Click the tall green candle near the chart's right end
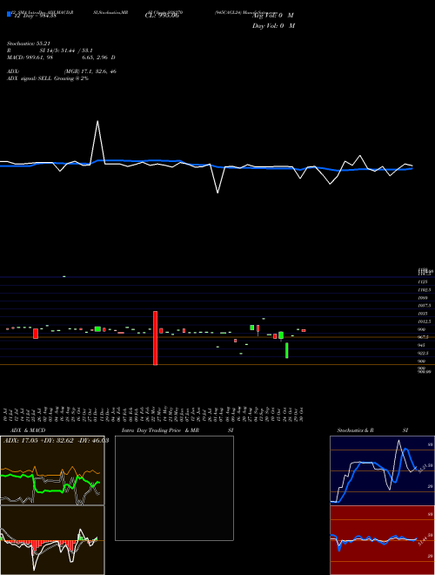 (x=287, y=350)
